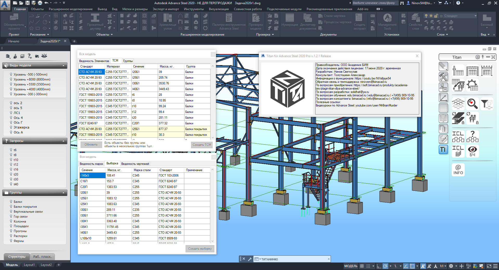The width and height of the screenshot is (499, 270).
Task: Close the Titan for Advance Steel info window
Action: tap(417, 56)
